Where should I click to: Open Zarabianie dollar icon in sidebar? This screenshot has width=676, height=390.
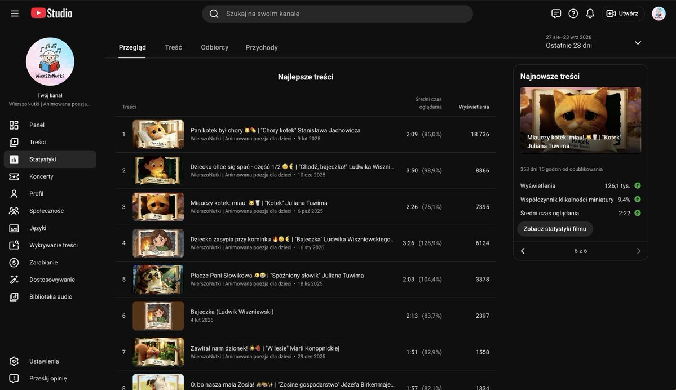[x=14, y=263]
